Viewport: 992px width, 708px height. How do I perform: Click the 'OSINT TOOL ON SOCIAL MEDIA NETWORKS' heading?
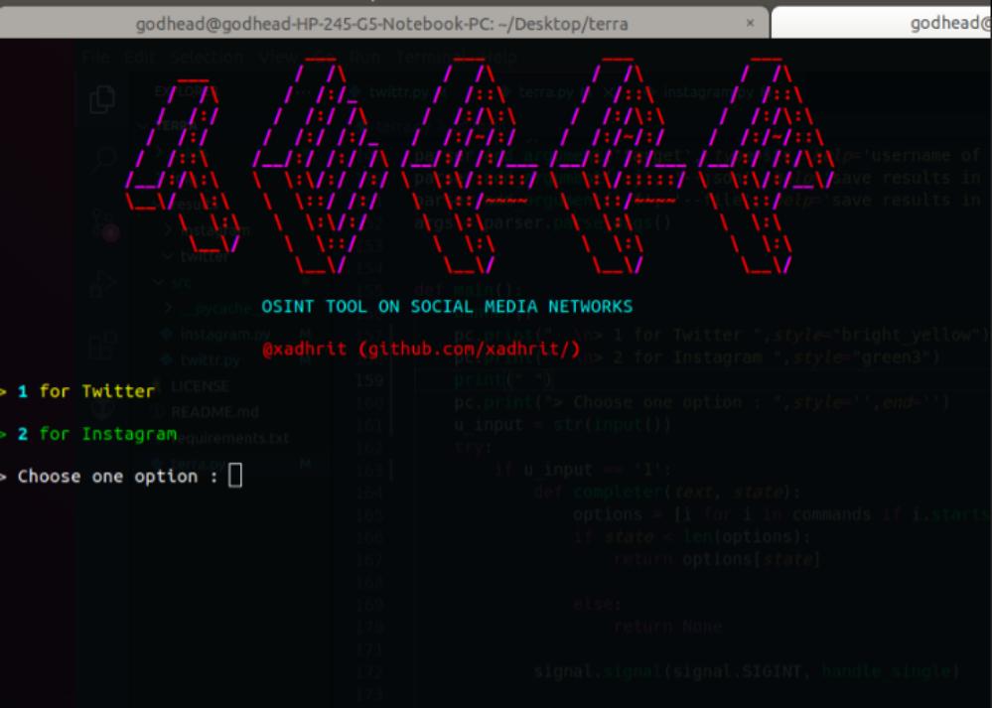pyautogui.click(x=446, y=306)
